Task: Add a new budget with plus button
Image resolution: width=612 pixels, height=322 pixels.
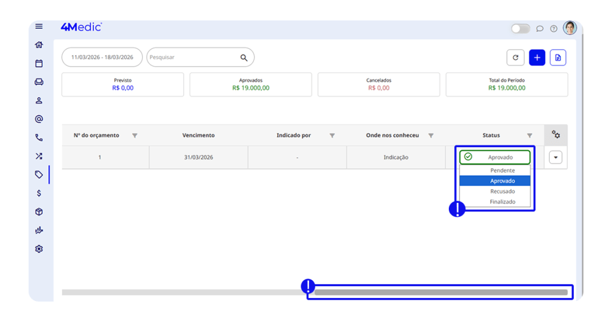Action: click(537, 57)
